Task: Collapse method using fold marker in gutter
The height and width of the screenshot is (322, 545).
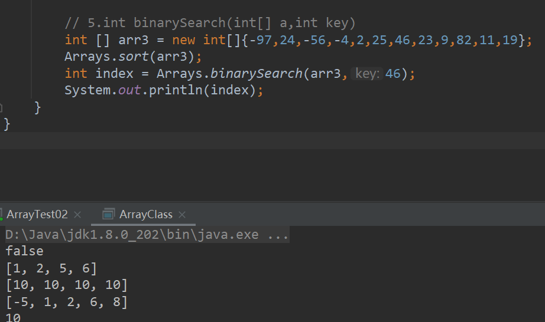Action: [x=2, y=108]
